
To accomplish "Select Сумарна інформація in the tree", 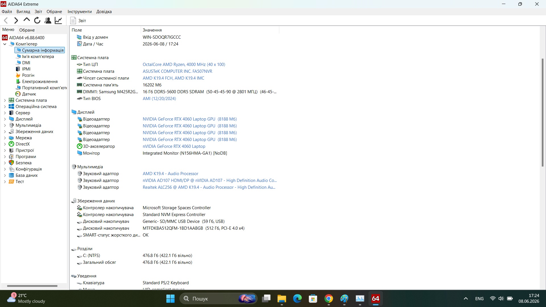I will click(40, 50).
